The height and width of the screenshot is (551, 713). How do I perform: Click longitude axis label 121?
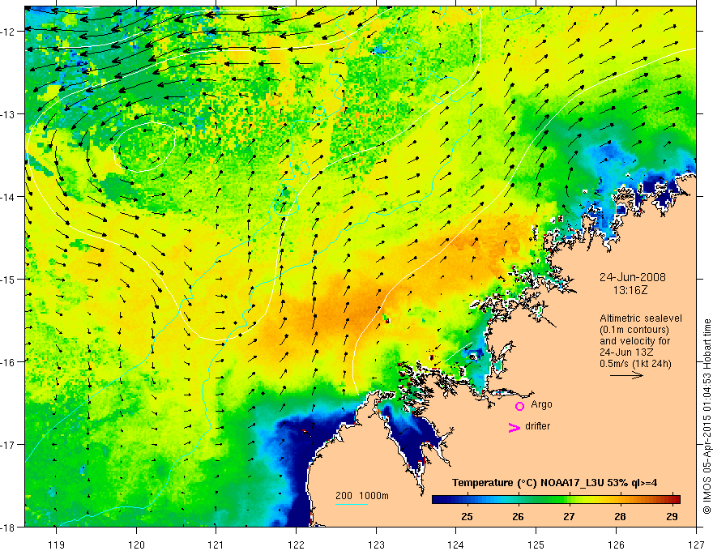click(216, 545)
